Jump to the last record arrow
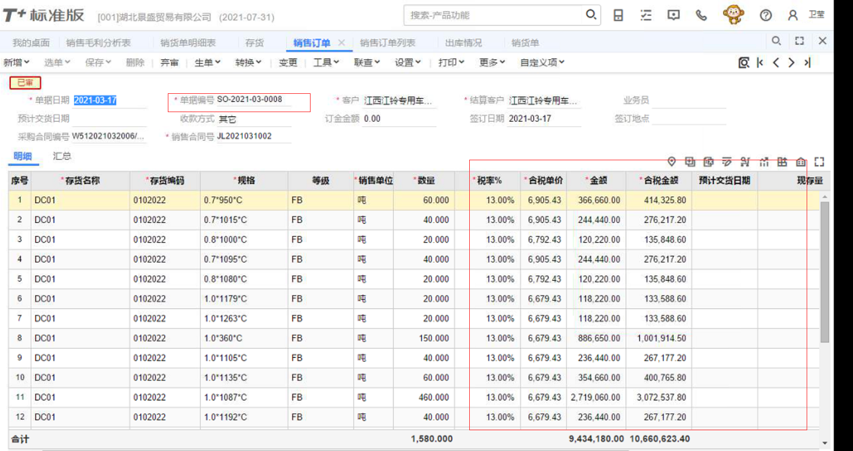Image resolution: width=853 pixels, height=451 pixels. 807,62
